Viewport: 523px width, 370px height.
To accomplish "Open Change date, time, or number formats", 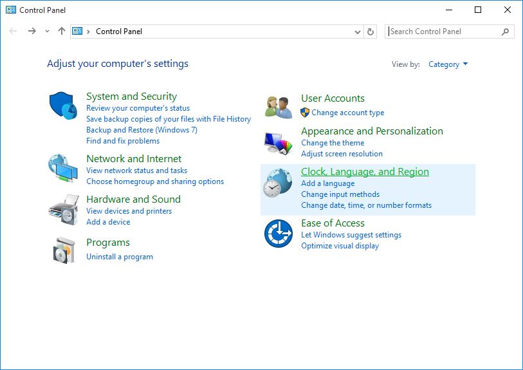I will click(366, 205).
